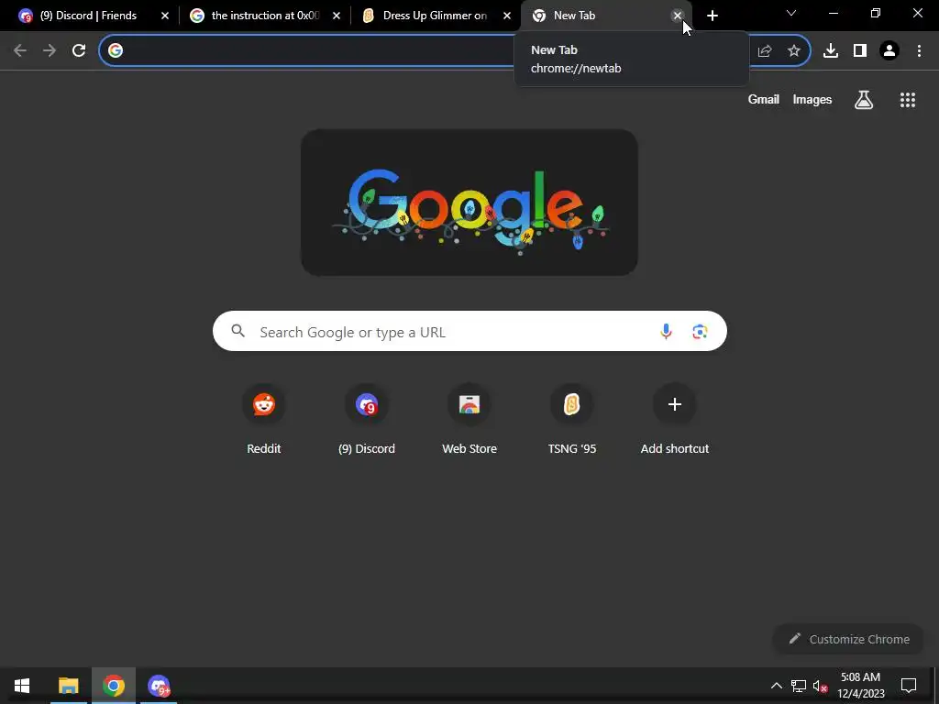
Task: Open Chrome downloads icon
Action: pyautogui.click(x=830, y=50)
